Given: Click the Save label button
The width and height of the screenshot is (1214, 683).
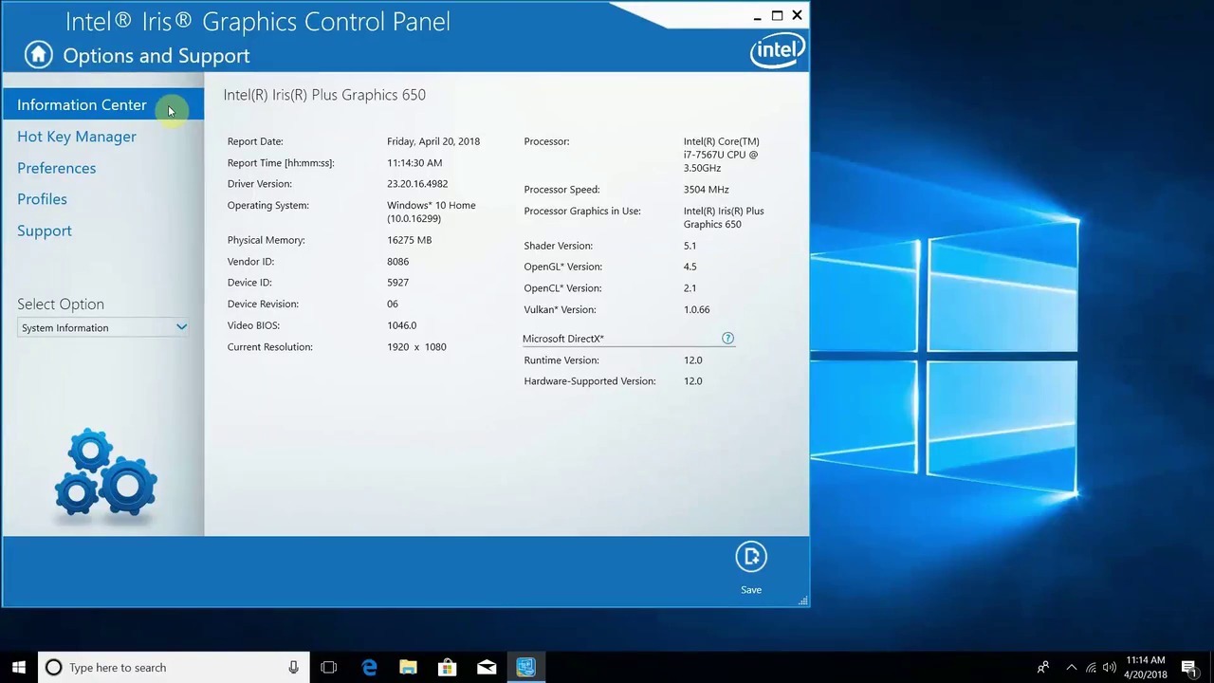Looking at the screenshot, I should click(x=751, y=590).
